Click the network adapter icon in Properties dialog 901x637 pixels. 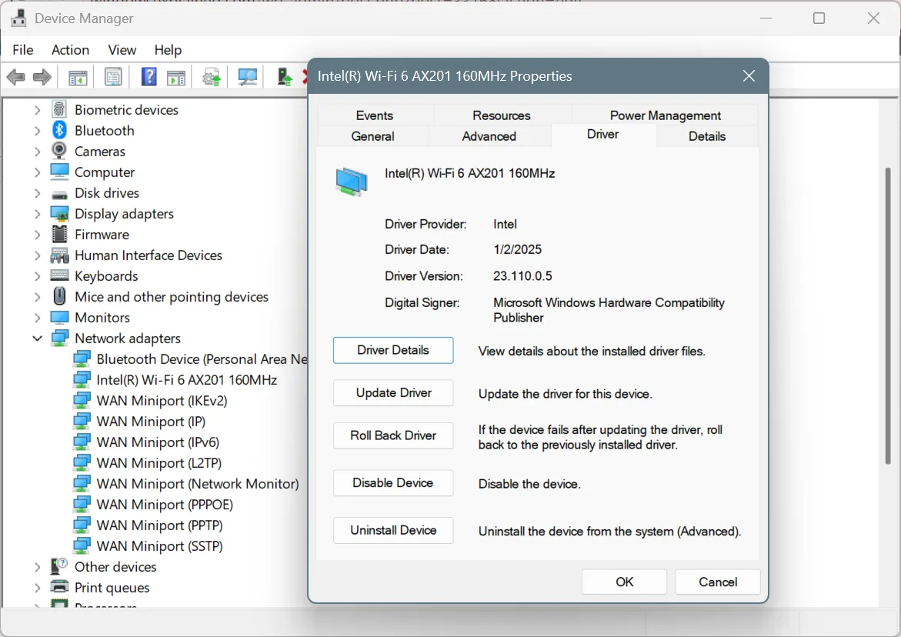[x=352, y=182]
